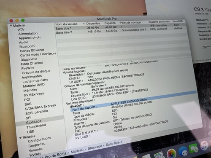The width and height of the screenshot is (211, 158).
Task: Collapse the Matériel section triangle
Action: click(11, 26)
